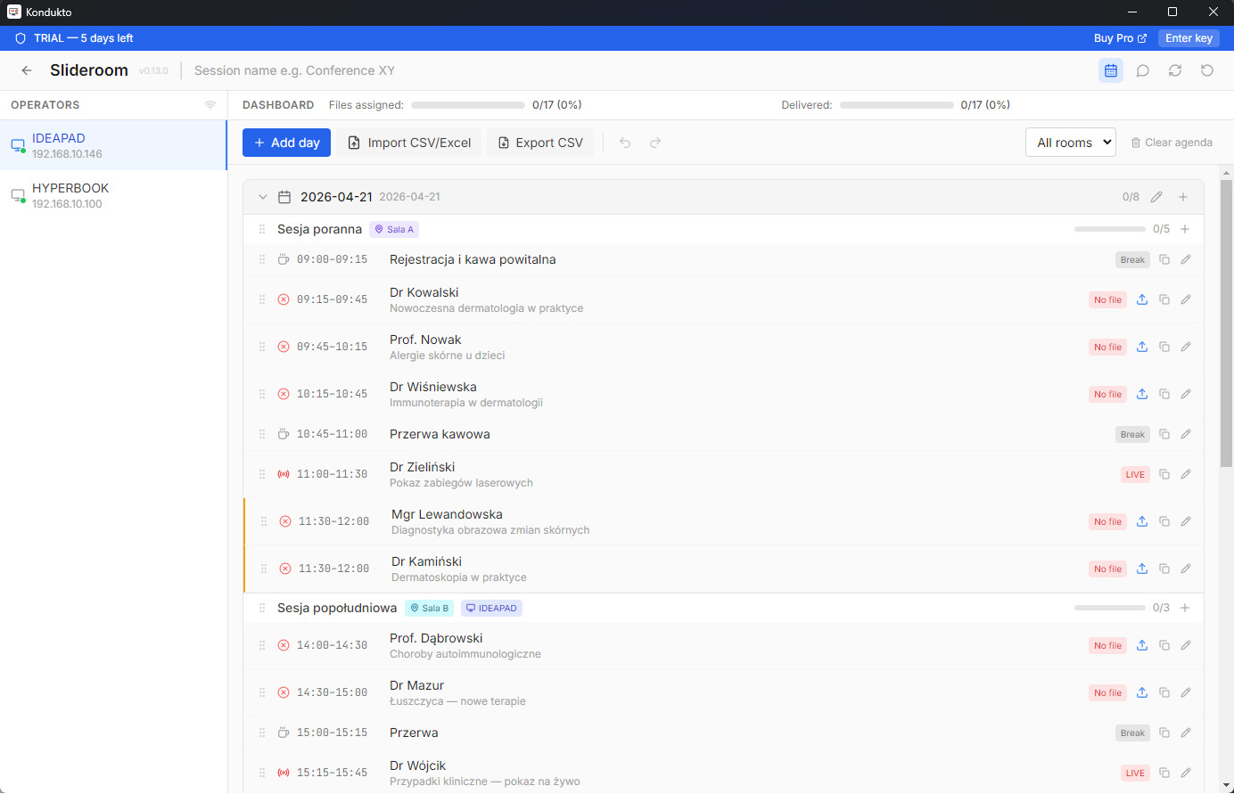This screenshot has height=794, width=1234.
Task: Click the LIVE badge for Dr Zieliński
Action: (x=1135, y=474)
